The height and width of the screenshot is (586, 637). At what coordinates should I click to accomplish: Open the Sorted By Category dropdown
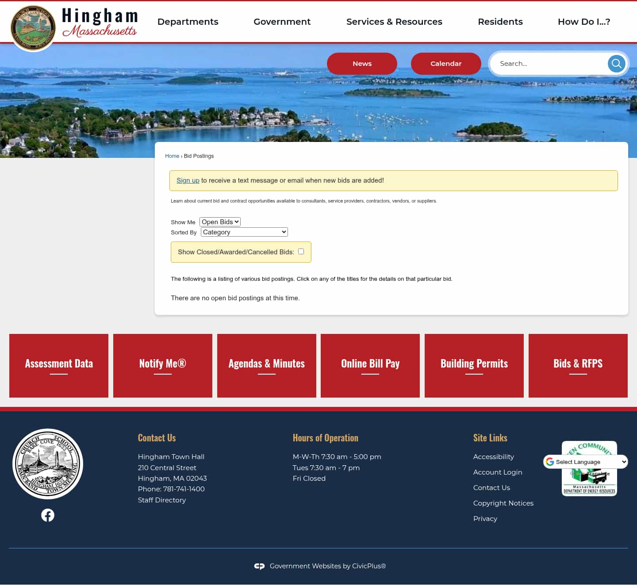click(x=244, y=232)
